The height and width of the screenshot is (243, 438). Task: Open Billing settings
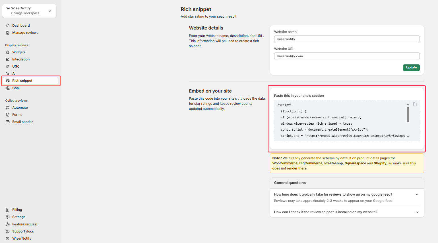click(x=17, y=210)
